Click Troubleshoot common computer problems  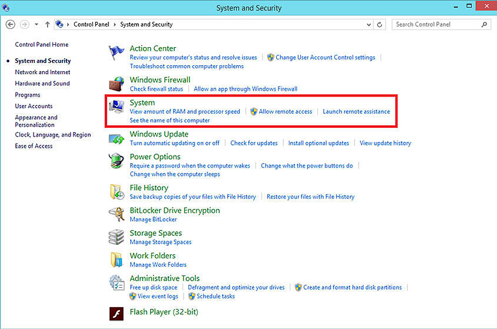tap(187, 66)
